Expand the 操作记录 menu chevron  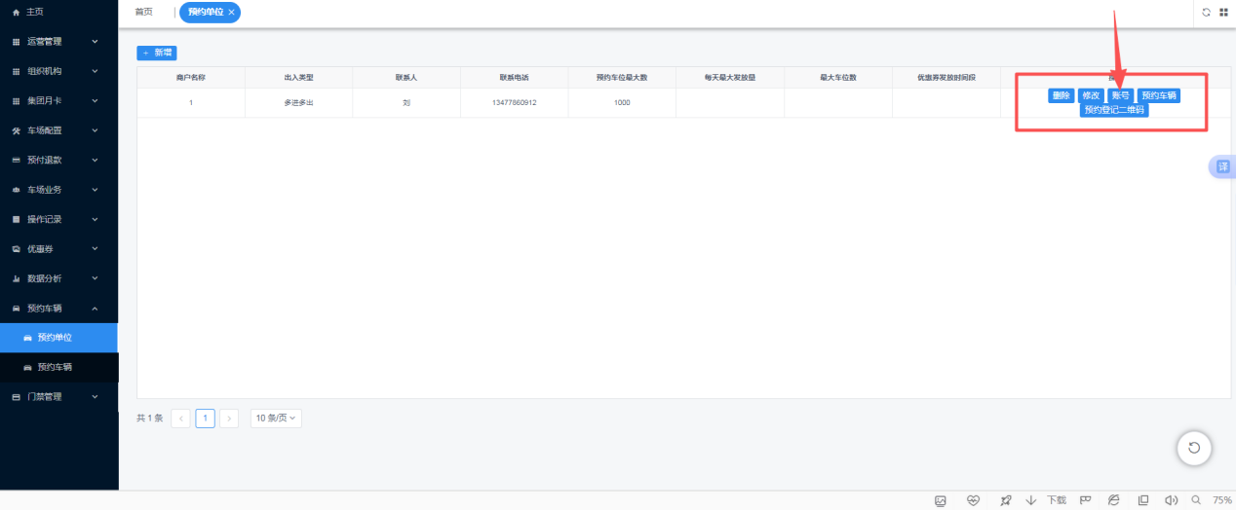coord(95,219)
